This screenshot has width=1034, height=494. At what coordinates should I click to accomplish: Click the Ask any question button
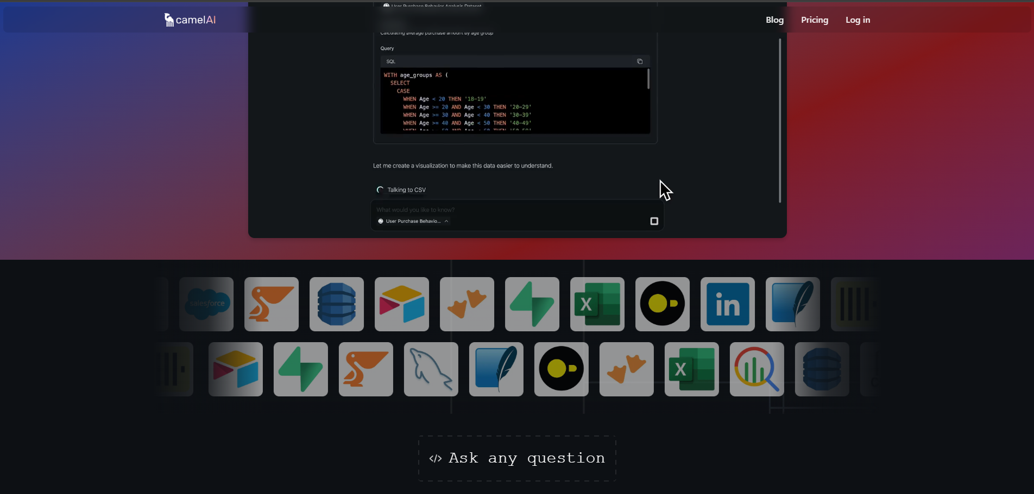(x=517, y=458)
